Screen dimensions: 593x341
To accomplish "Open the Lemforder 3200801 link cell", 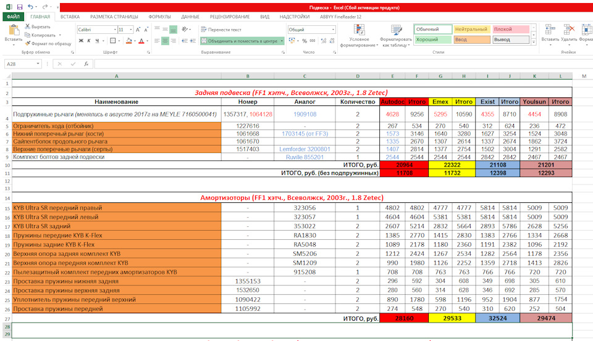I will 305,149.
